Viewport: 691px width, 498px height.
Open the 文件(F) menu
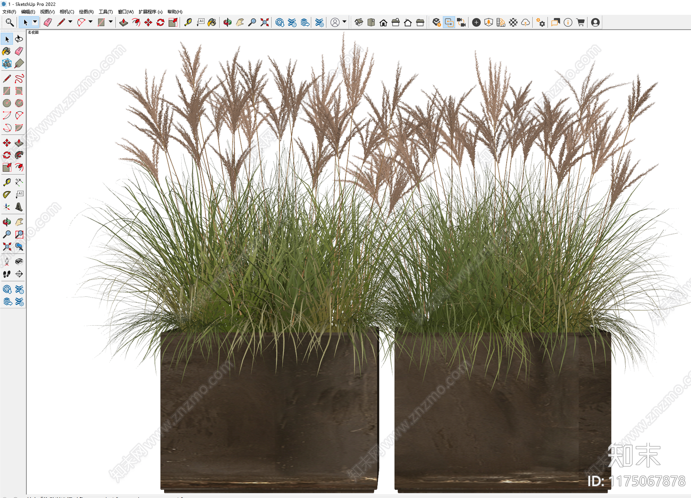pyautogui.click(x=10, y=12)
